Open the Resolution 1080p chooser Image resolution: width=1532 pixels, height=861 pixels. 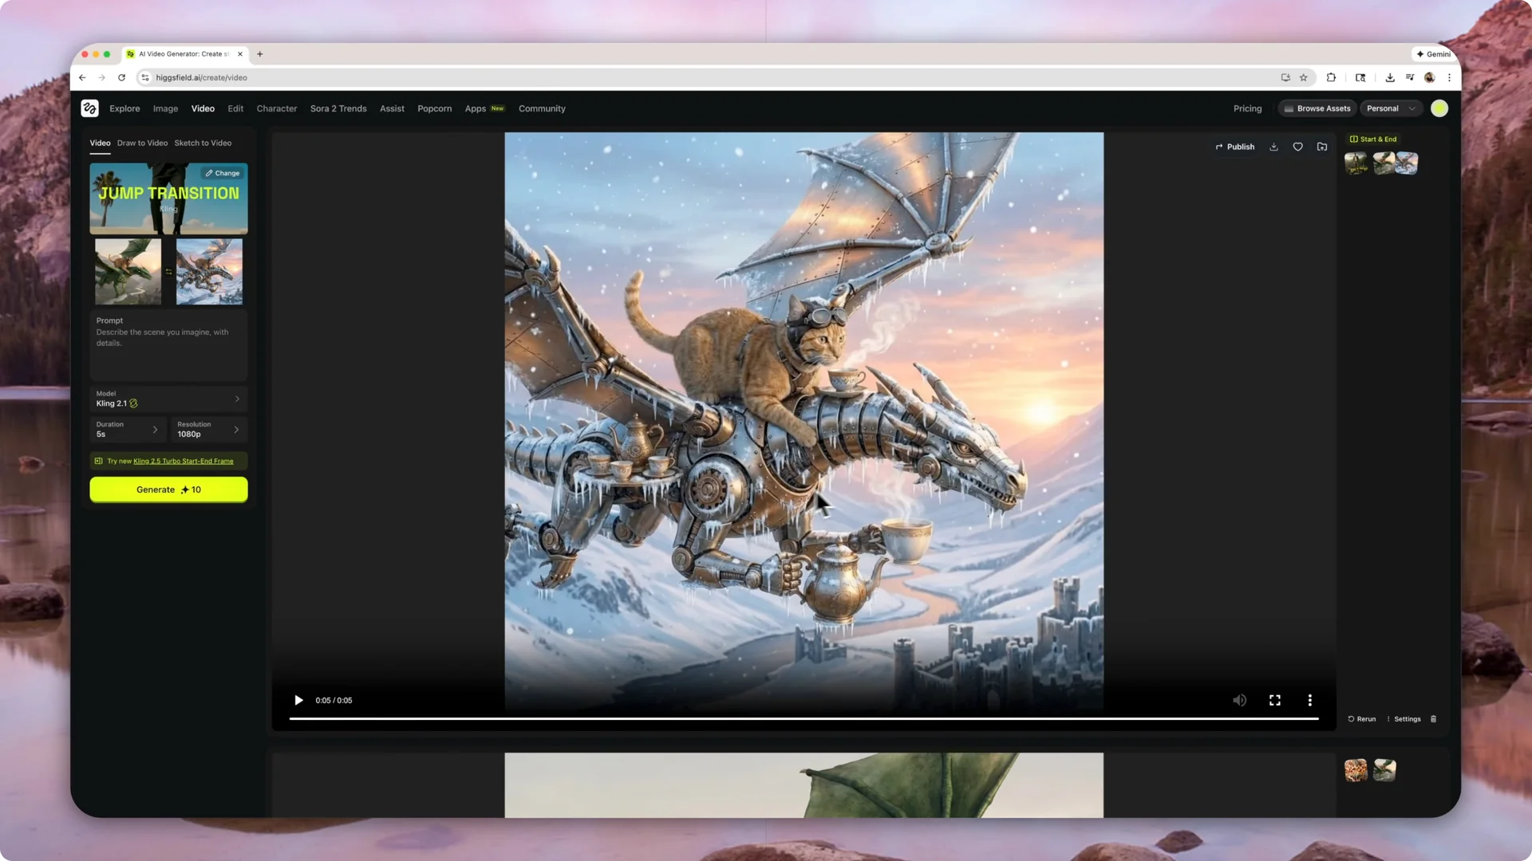click(x=208, y=430)
